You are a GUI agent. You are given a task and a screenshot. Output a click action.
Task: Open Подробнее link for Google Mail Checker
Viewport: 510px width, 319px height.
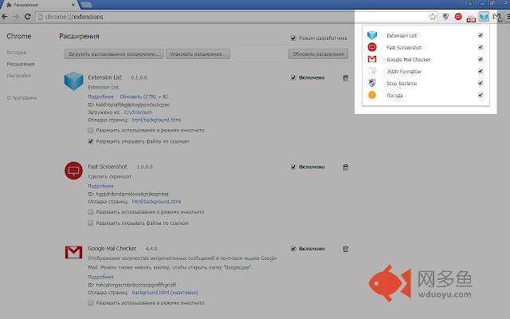click(x=101, y=277)
